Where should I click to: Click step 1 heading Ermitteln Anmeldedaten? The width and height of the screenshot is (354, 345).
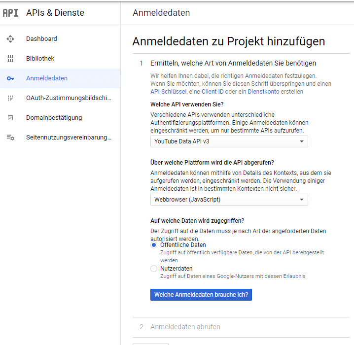[x=233, y=63]
